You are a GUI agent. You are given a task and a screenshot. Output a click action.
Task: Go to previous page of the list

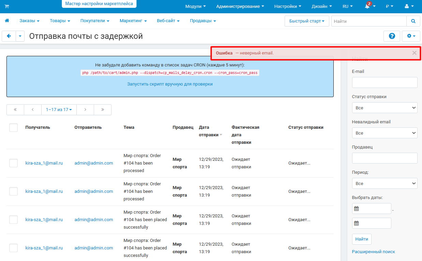click(33, 110)
